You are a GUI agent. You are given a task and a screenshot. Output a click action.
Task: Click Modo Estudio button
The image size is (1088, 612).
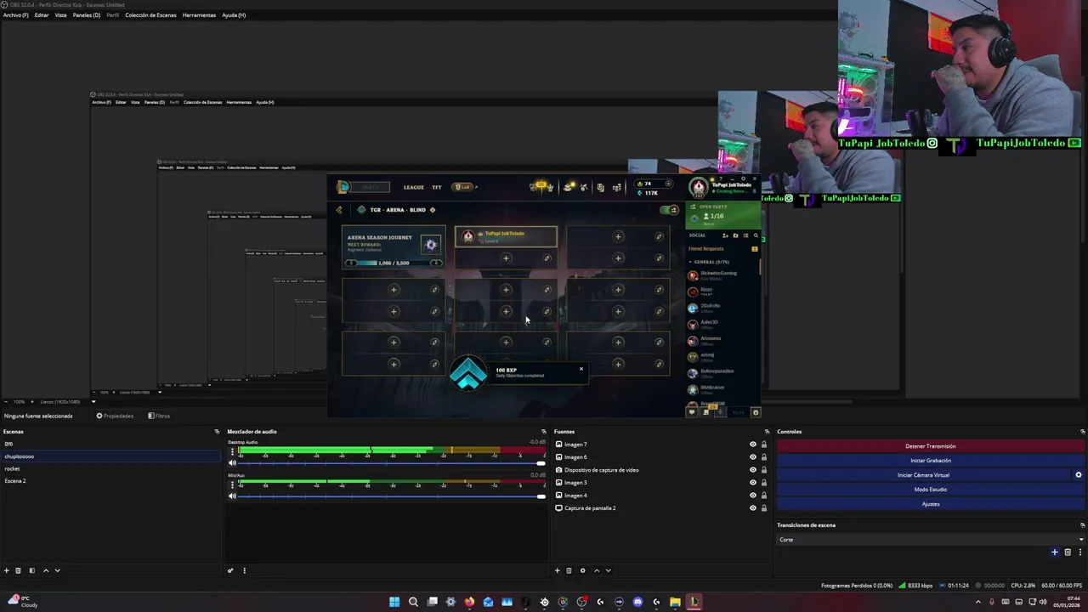pyautogui.click(x=931, y=490)
